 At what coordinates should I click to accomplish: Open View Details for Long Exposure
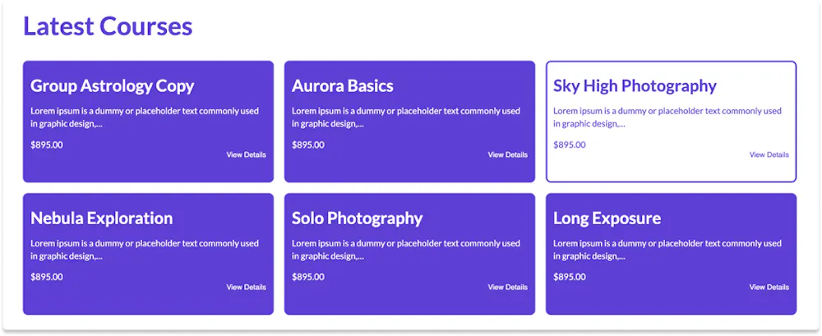point(769,288)
